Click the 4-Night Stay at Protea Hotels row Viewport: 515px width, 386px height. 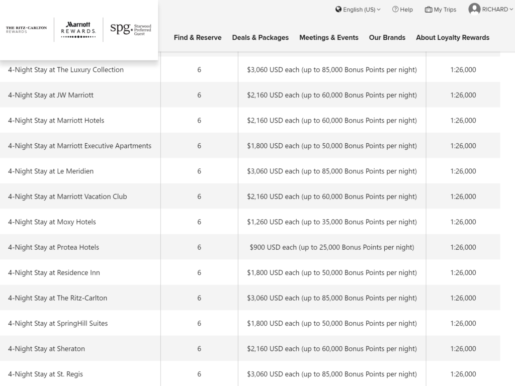tap(52, 247)
